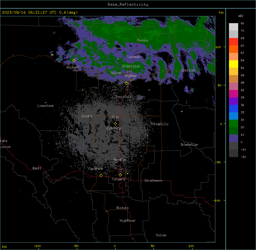Pick the magenta 39-42 dBZ legend swatch
Image resolution: width=256 pixels, height=250 pixels.
[x=233, y=94]
